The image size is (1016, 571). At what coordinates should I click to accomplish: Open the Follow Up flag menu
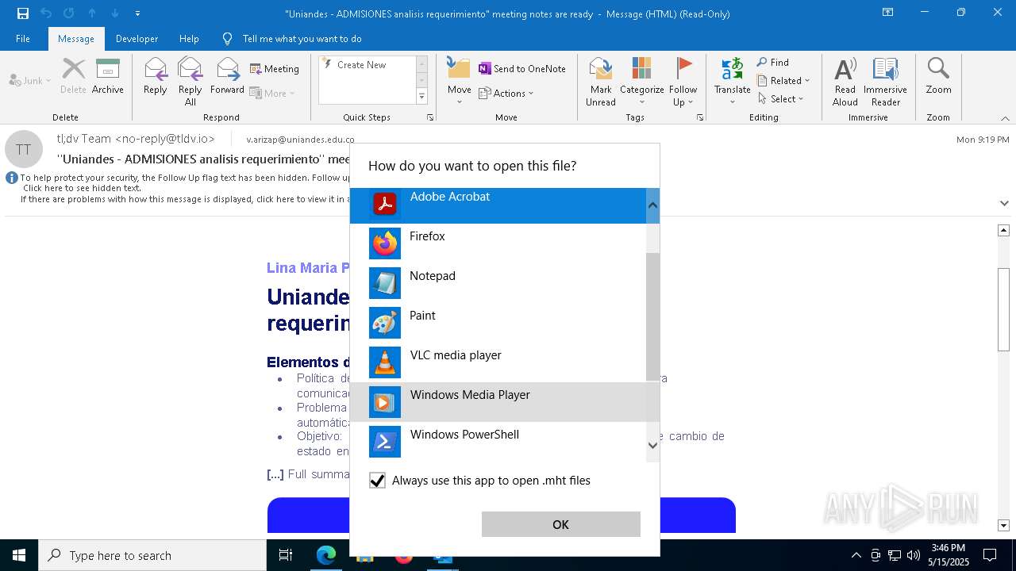pos(683,82)
